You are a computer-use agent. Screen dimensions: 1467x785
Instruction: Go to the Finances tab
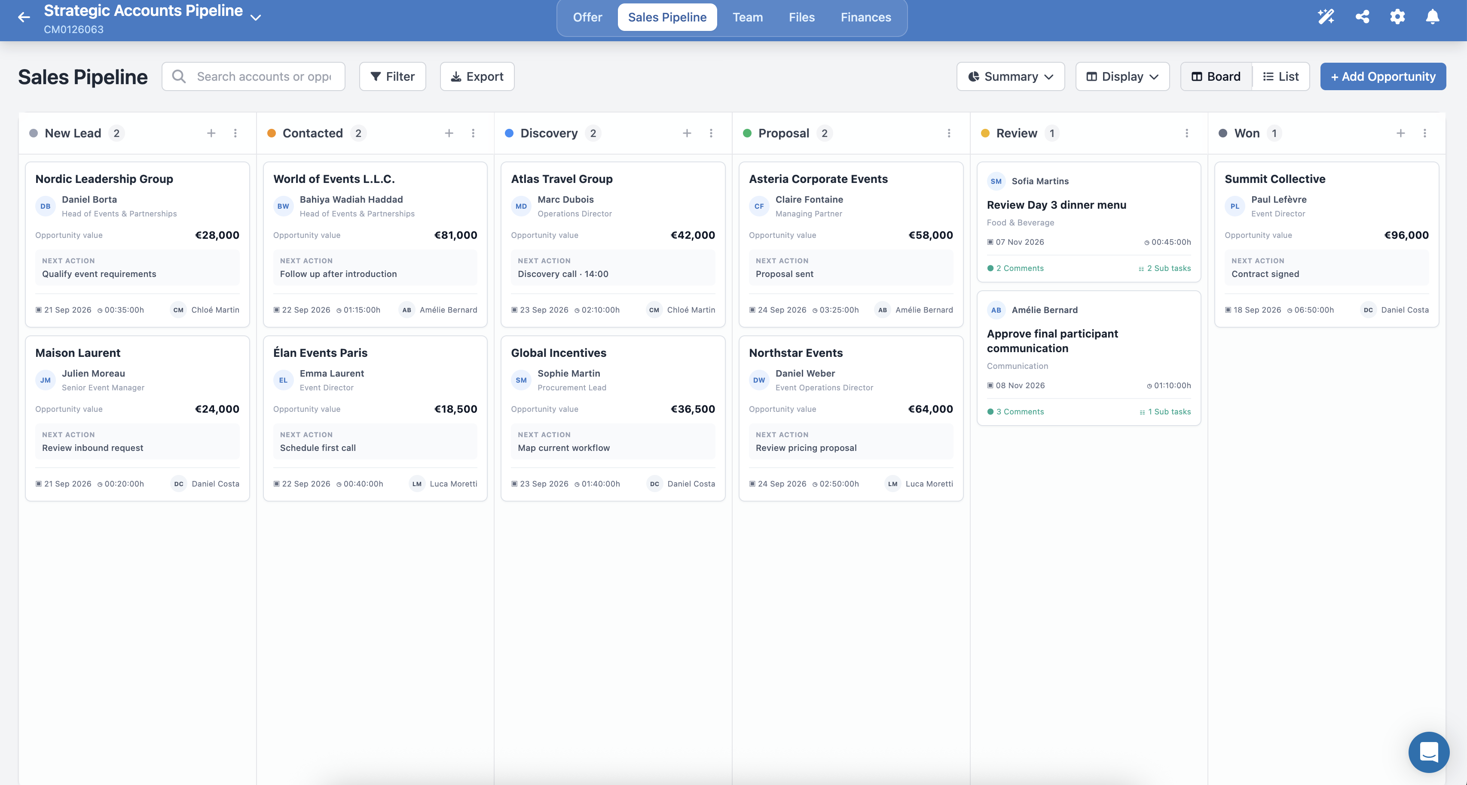pyautogui.click(x=865, y=17)
